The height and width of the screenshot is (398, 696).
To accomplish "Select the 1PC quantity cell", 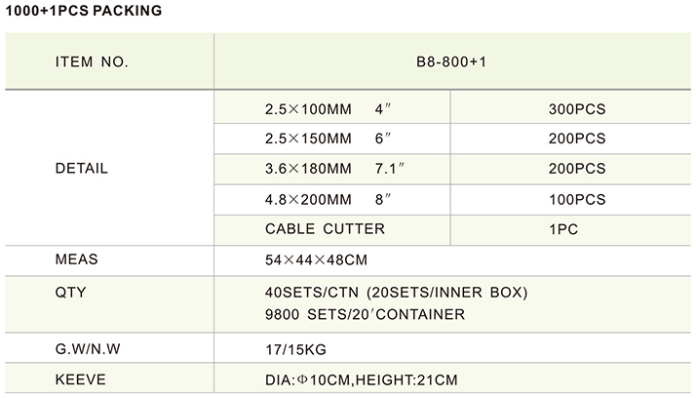I will point(577,229).
